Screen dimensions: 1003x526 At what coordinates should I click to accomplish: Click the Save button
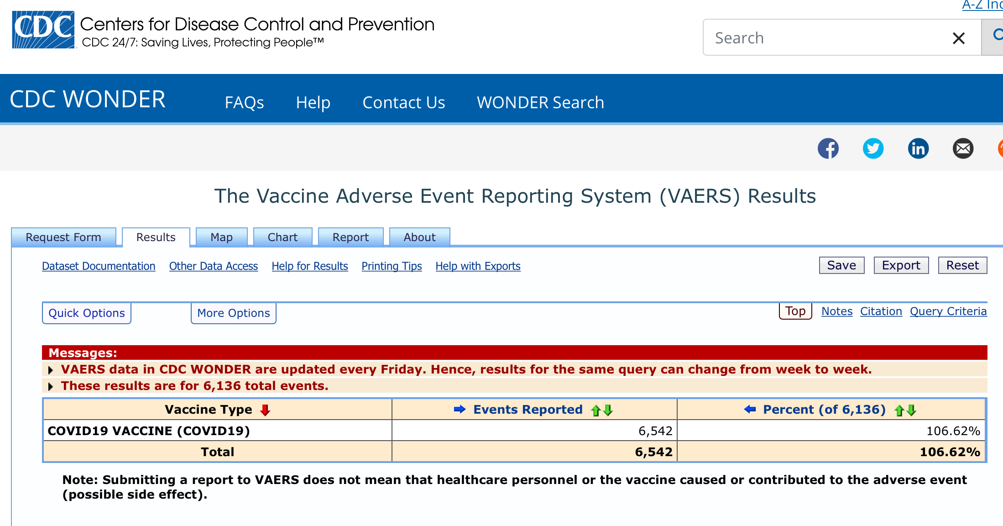pos(842,265)
